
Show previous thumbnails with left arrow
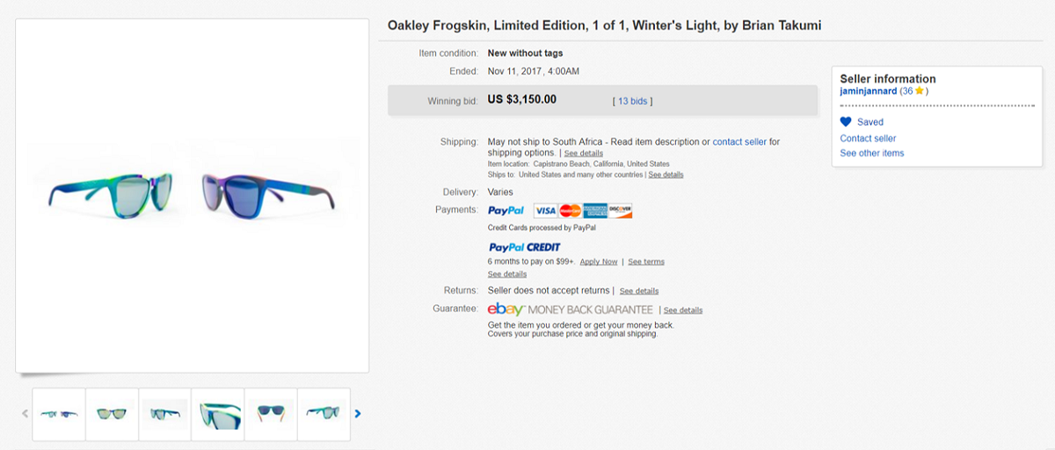pos(25,414)
